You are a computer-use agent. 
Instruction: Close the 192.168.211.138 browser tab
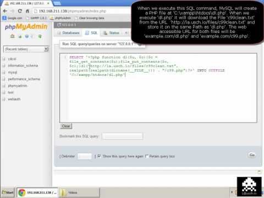[x=48, y=3]
